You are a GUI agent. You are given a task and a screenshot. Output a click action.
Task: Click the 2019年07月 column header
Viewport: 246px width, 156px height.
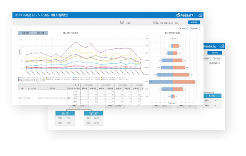106,85
